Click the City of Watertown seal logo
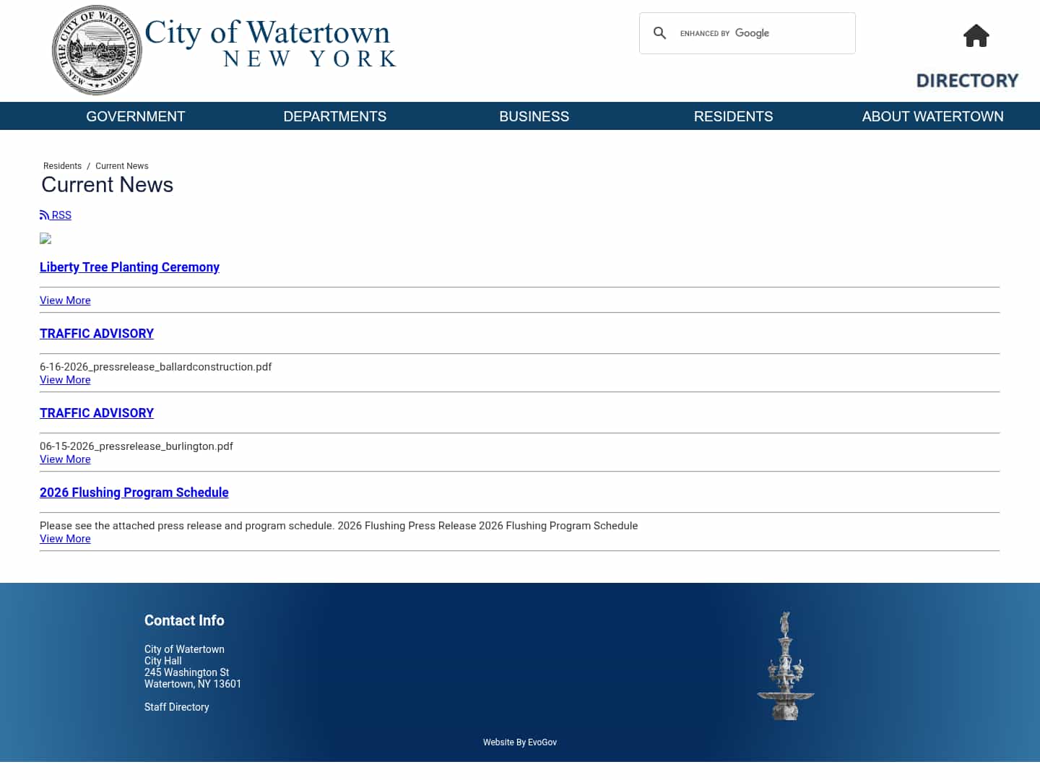The image size is (1040, 780). 97,51
